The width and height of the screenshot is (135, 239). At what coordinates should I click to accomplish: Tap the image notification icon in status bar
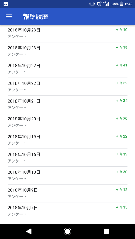click(x=6, y=4)
